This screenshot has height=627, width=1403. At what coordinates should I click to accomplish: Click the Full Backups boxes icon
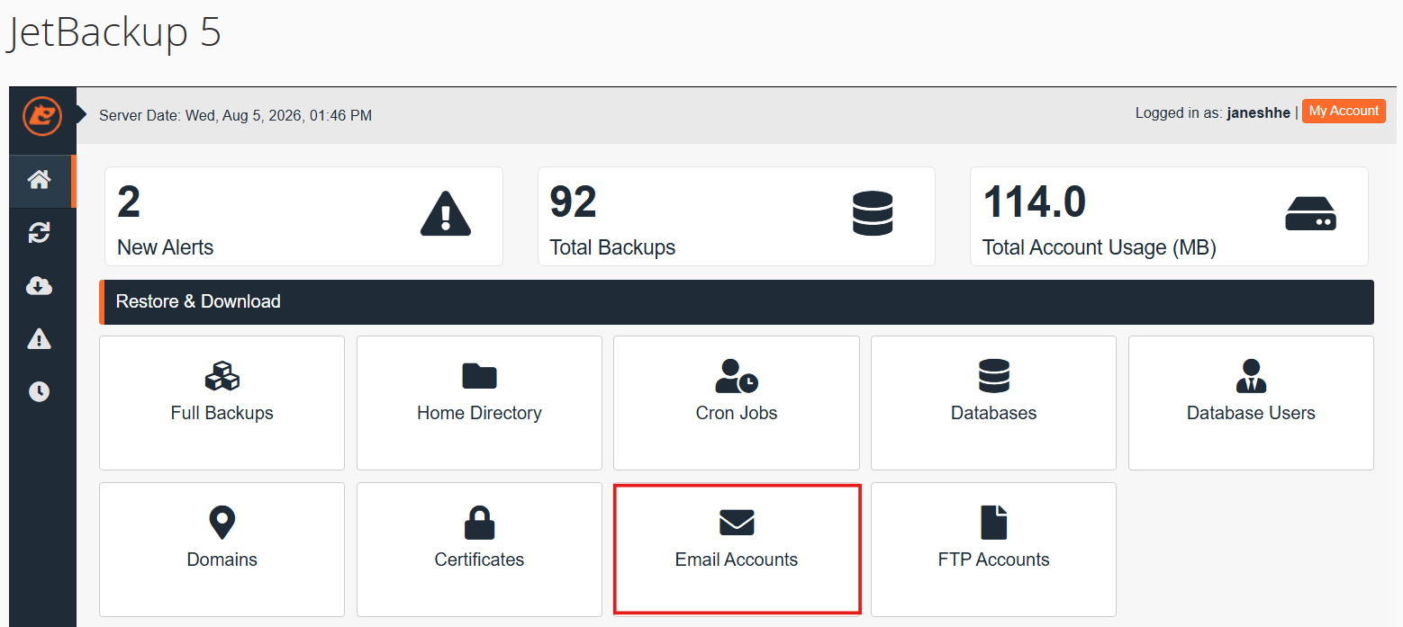tap(222, 375)
